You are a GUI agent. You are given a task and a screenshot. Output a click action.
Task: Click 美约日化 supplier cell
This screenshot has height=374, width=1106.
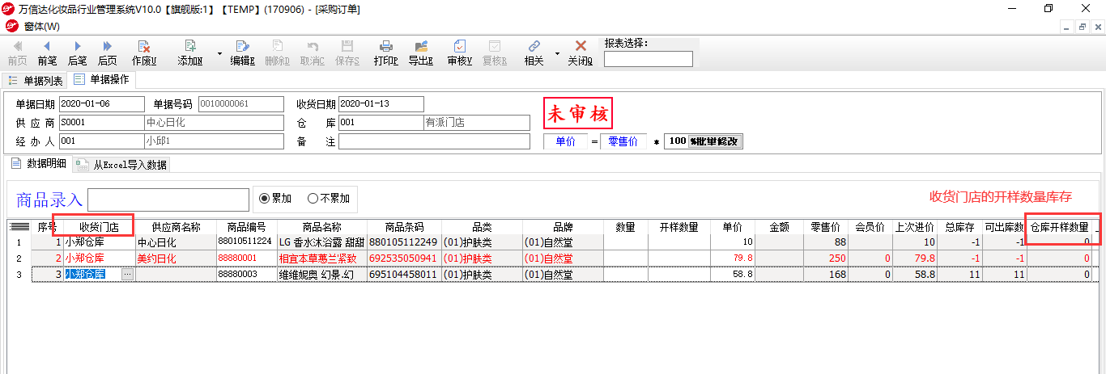click(176, 258)
